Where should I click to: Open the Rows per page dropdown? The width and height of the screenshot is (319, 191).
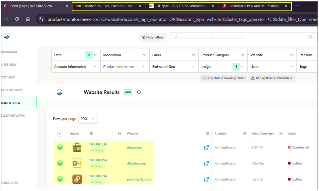(x=88, y=119)
